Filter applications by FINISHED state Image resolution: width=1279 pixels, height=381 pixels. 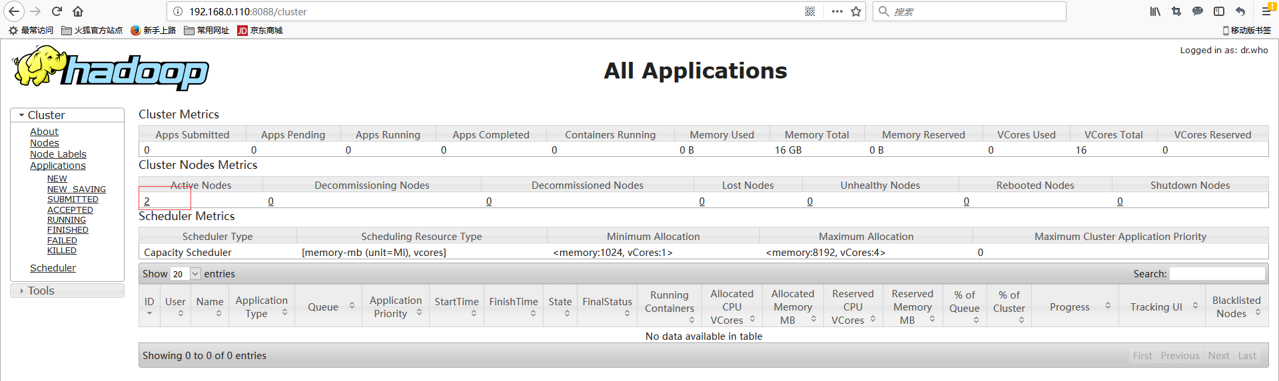pos(68,230)
